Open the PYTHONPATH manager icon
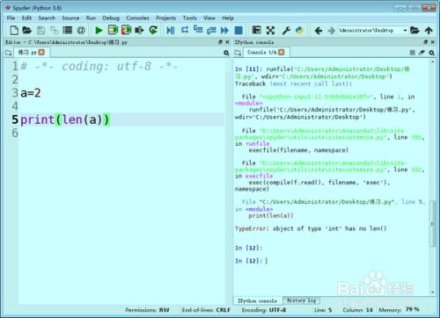Image resolution: width=440 pixels, height=318 pixels. pos(299,30)
